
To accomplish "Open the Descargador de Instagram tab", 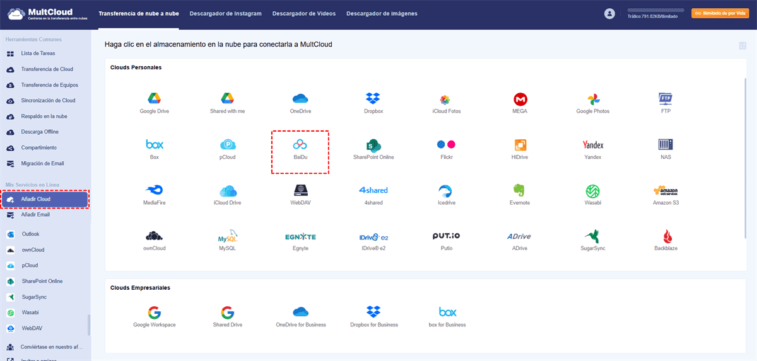I will (x=225, y=13).
